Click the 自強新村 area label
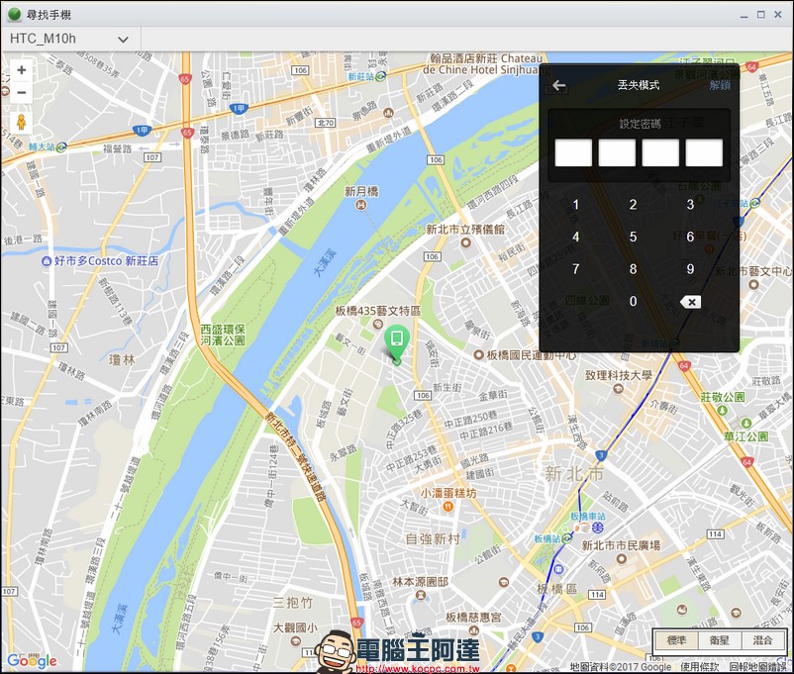The width and height of the screenshot is (794, 674). click(x=433, y=539)
